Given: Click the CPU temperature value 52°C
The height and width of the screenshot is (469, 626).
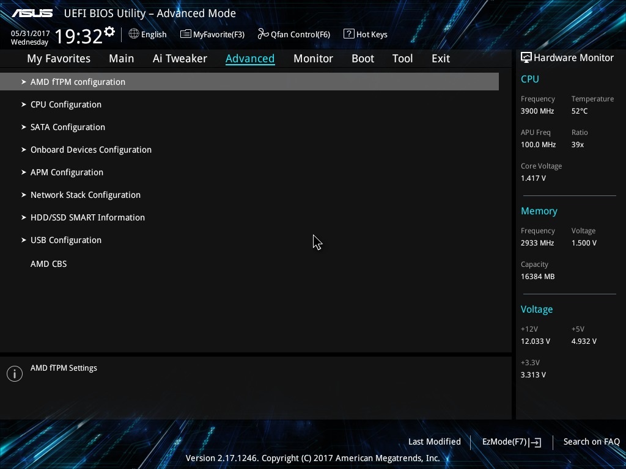Looking at the screenshot, I should (580, 111).
